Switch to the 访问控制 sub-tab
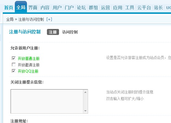This screenshot has width=171, height=123. click(x=70, y=32)
